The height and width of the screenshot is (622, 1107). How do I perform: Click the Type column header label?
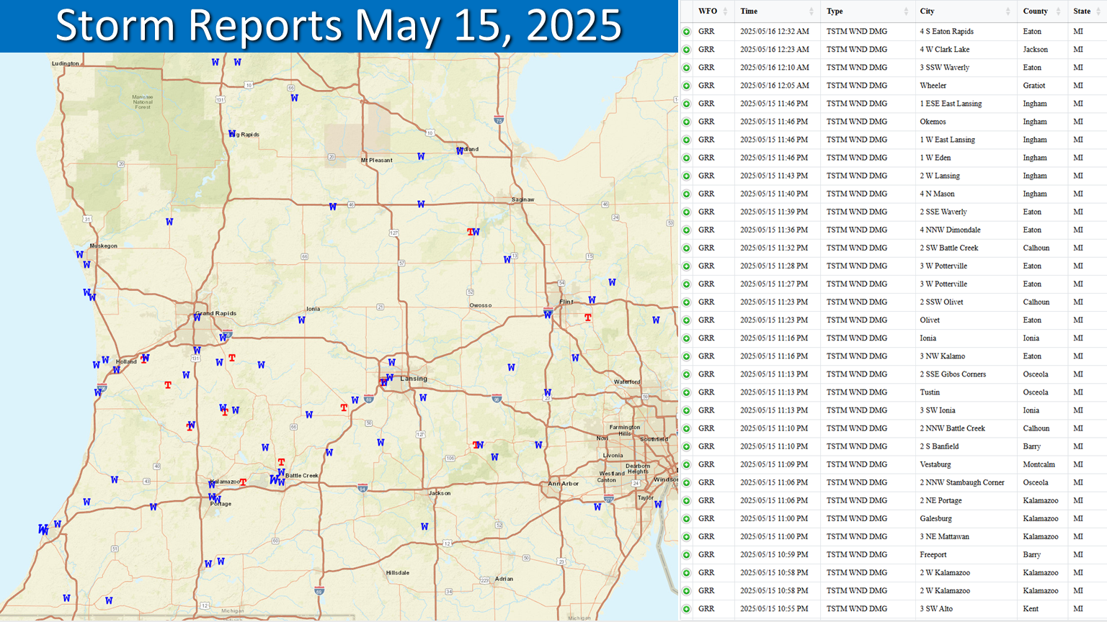click(835, 11)
